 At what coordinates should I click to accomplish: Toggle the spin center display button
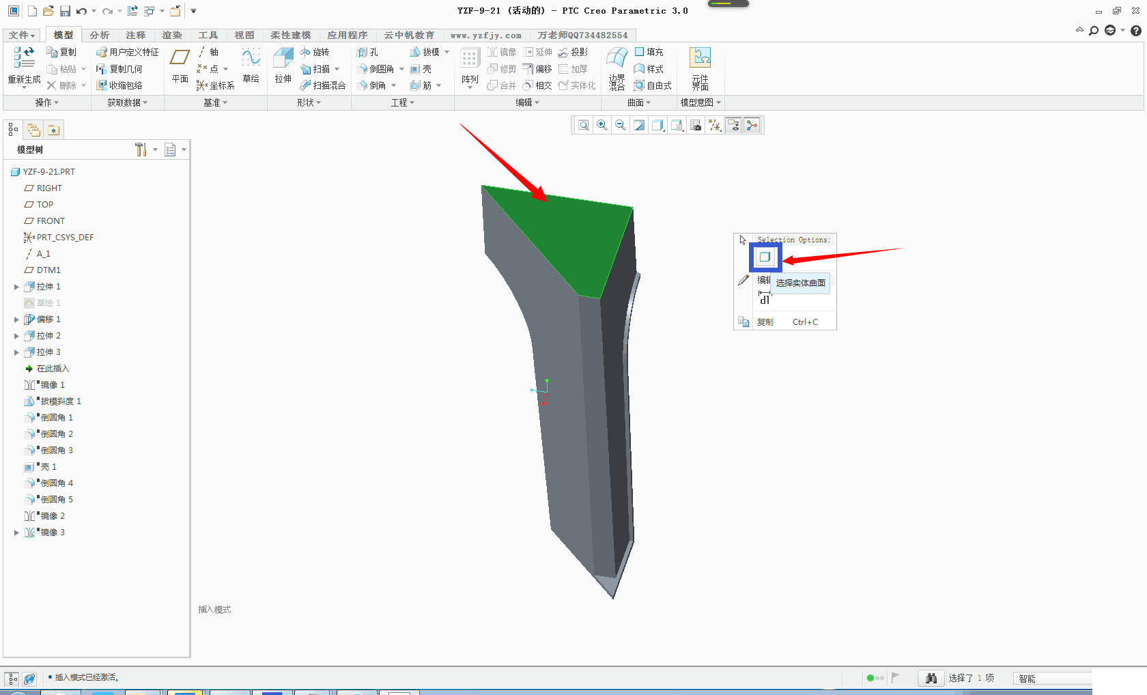pos(752,125)
